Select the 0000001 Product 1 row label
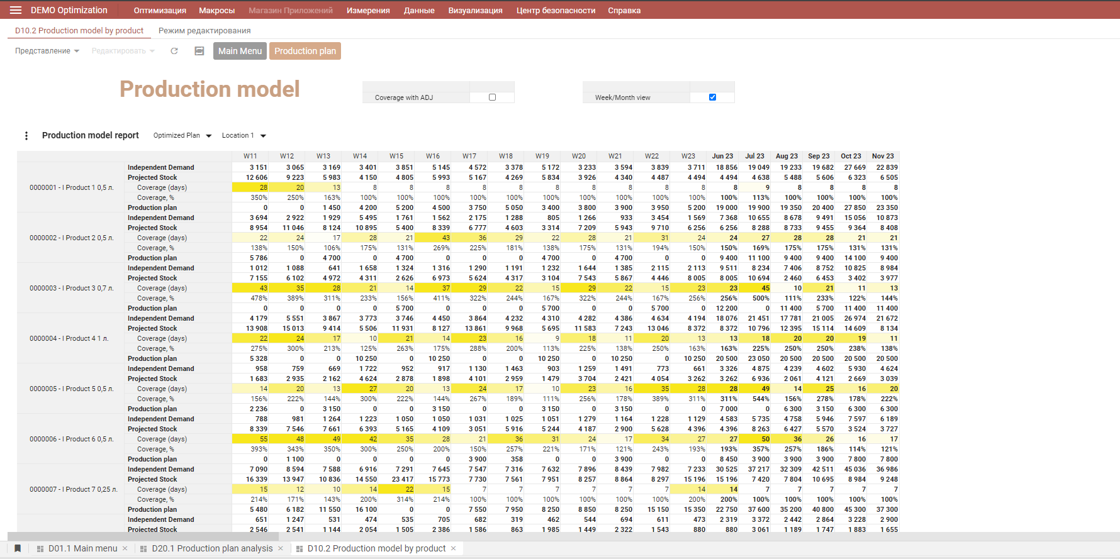The width and height of the screenshot is (1120, 559). [71, 187]
